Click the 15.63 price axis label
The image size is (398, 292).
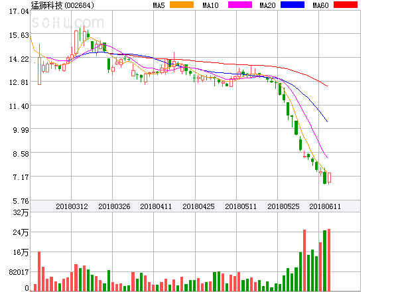tap(19, 35)
